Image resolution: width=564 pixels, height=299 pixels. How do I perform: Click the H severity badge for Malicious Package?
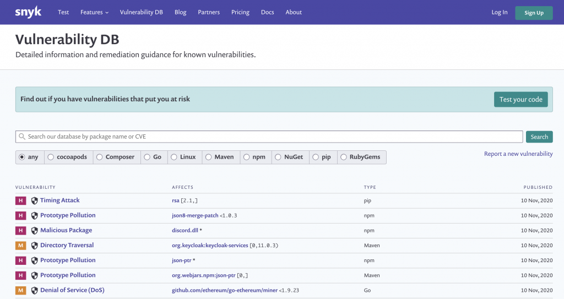pos(20,230)
